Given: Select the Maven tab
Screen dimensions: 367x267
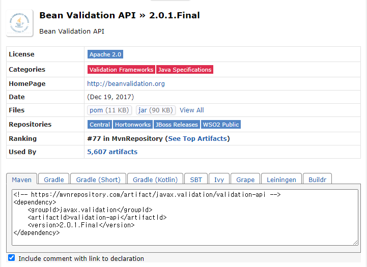Looking at the screenshot, I should [x=21, y=180].
